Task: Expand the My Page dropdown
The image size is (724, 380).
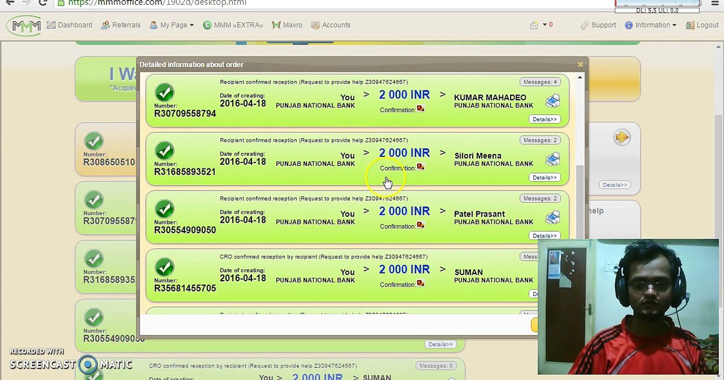Action: click(x=172, y=25)
